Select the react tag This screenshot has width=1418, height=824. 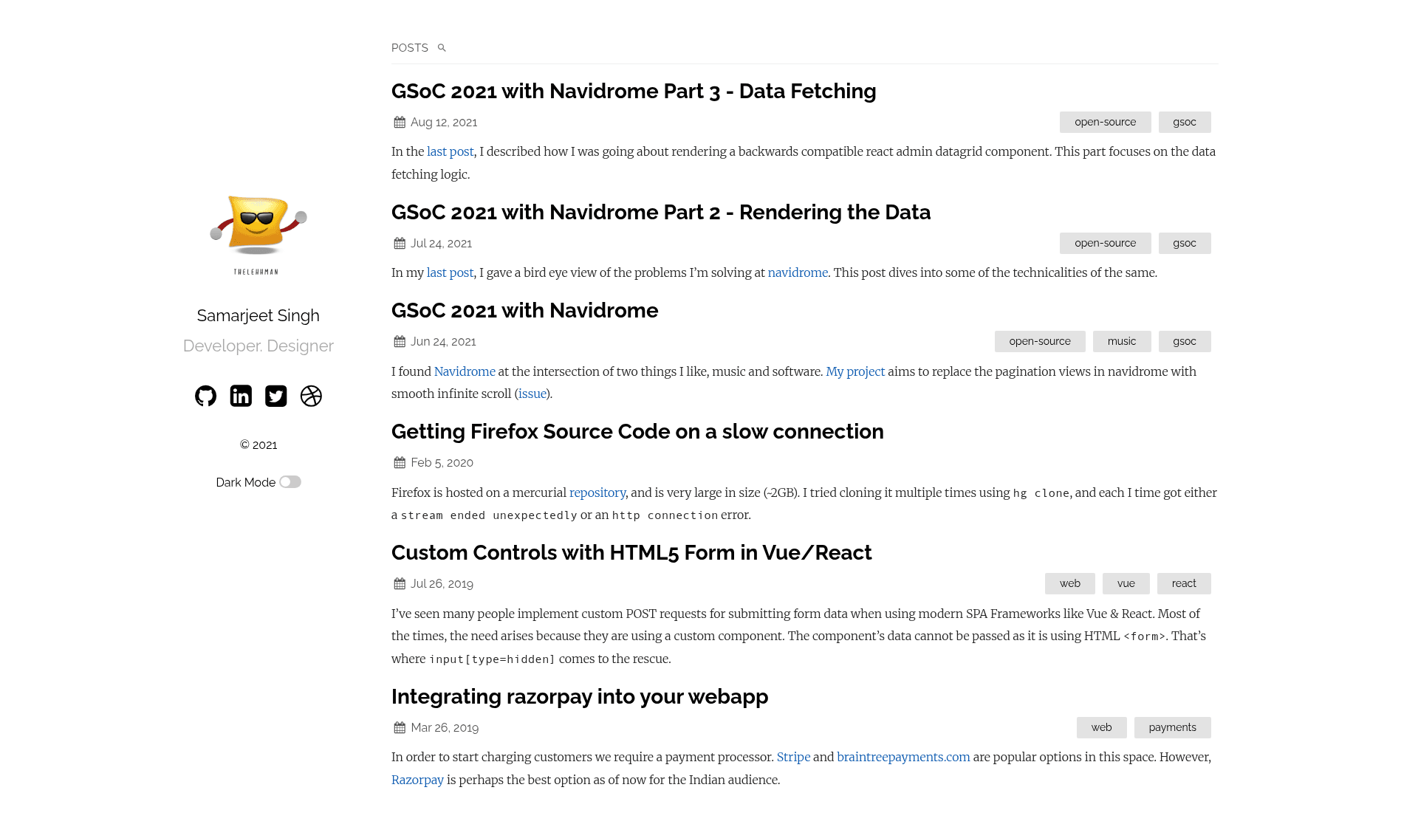1184,583
